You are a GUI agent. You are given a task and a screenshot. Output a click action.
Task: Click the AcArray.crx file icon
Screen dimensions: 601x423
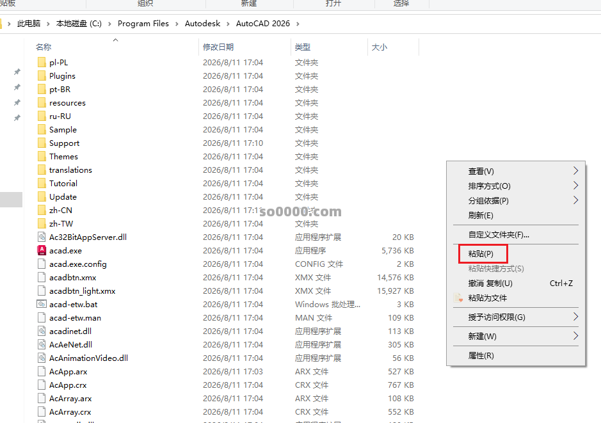point(42,412)
